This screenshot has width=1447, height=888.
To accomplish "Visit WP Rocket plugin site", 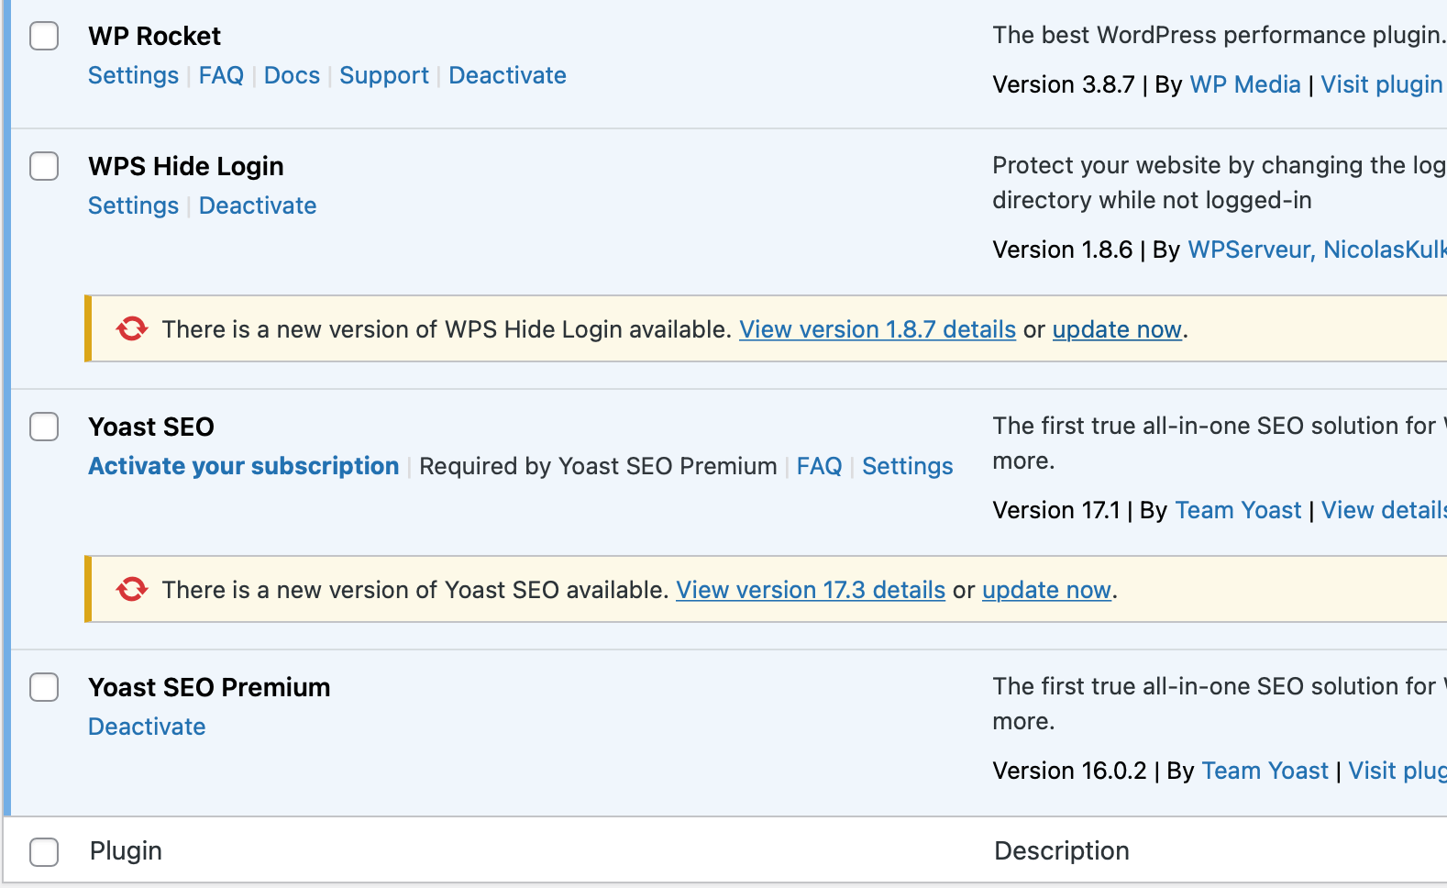I will pyautogui.click(x=1383, y=84).
